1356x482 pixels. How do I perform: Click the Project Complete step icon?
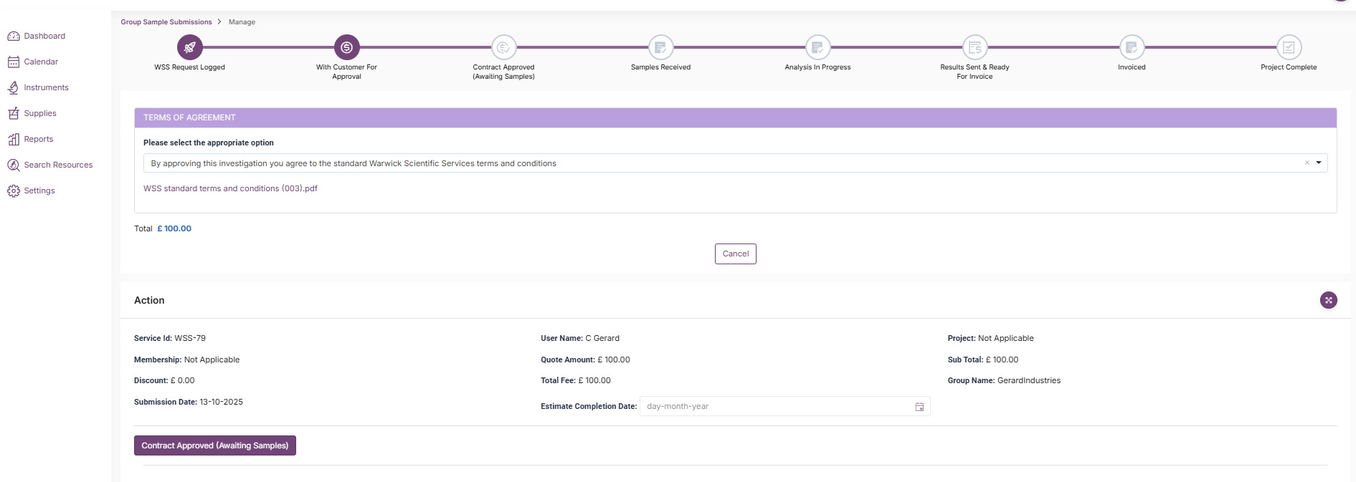pos(1289,47)
